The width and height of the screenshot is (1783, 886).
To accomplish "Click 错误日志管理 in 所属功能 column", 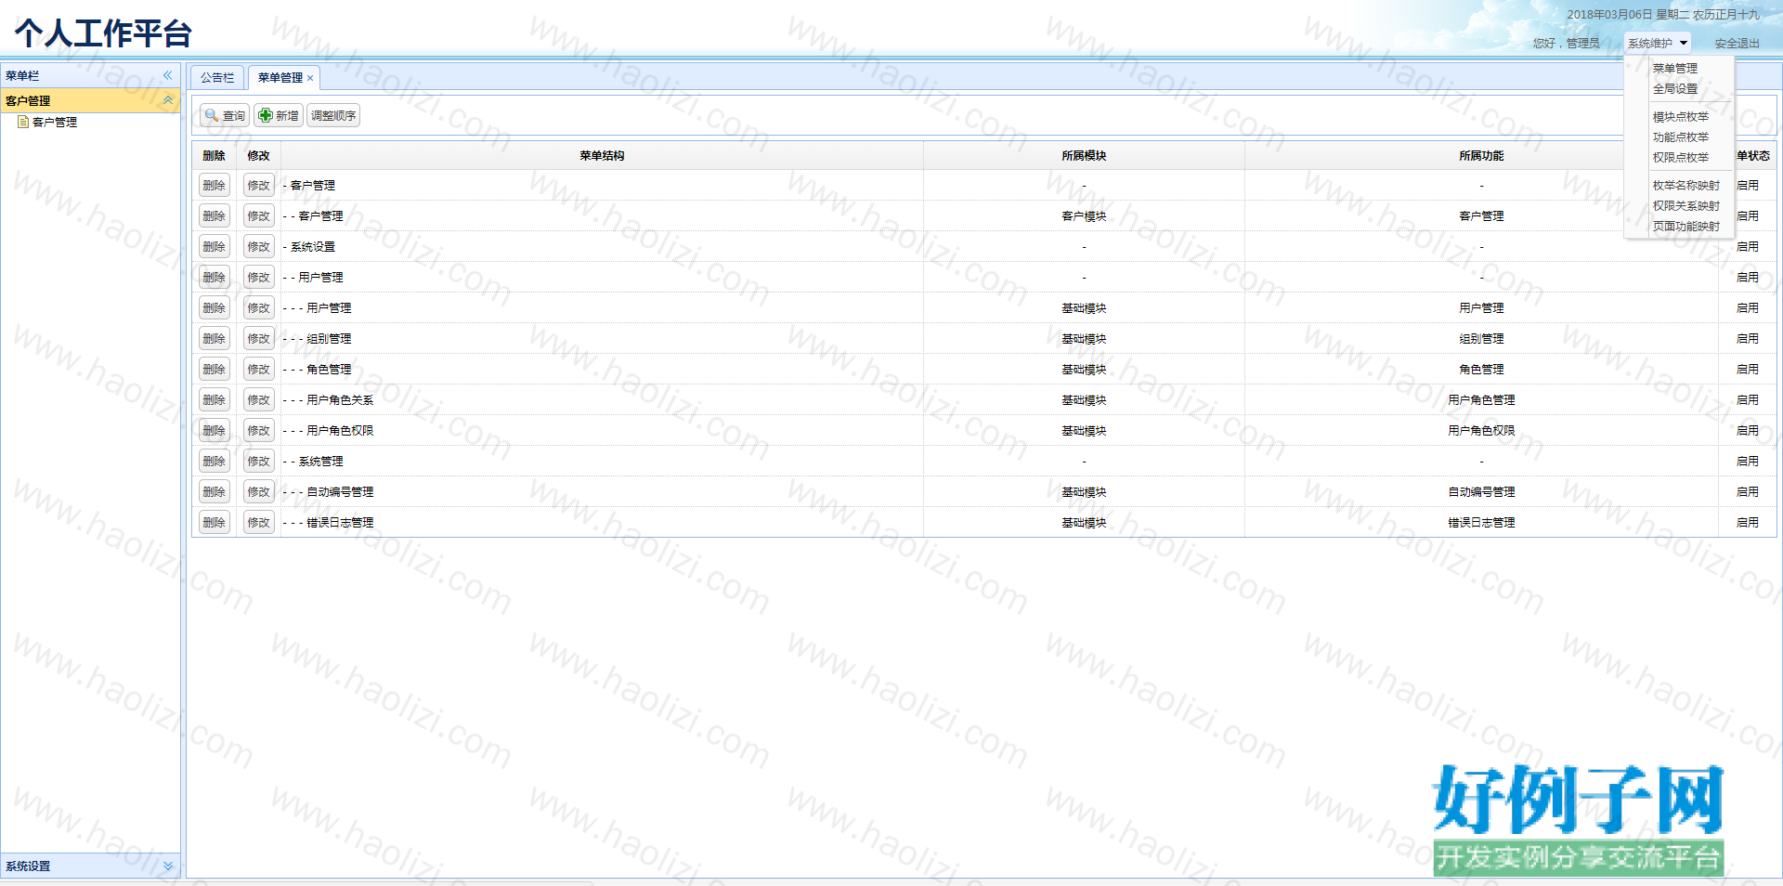I will tap(1481, 522).
